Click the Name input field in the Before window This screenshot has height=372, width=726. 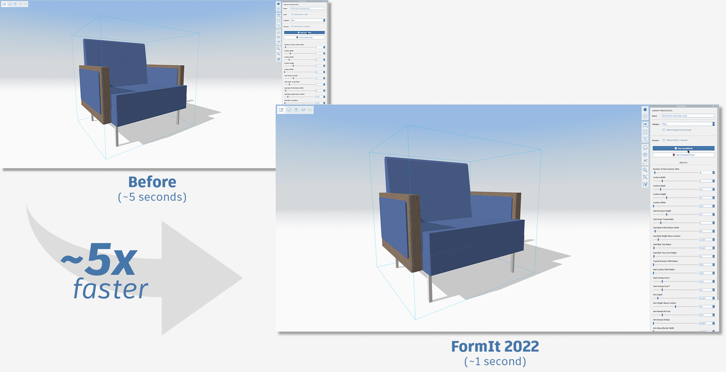[x=308, y=8]
